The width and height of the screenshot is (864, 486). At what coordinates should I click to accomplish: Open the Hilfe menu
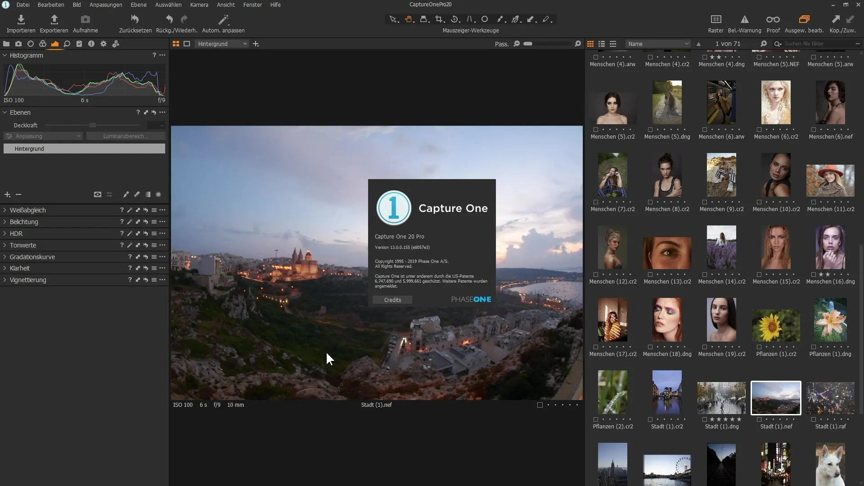tap(275, 4)
